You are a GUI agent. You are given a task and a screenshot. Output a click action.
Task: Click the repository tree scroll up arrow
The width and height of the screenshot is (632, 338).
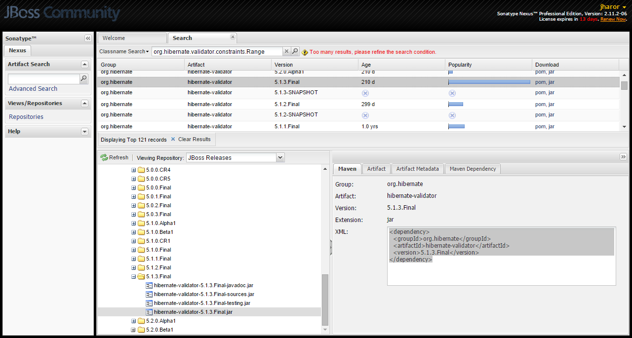click(325, 169)
